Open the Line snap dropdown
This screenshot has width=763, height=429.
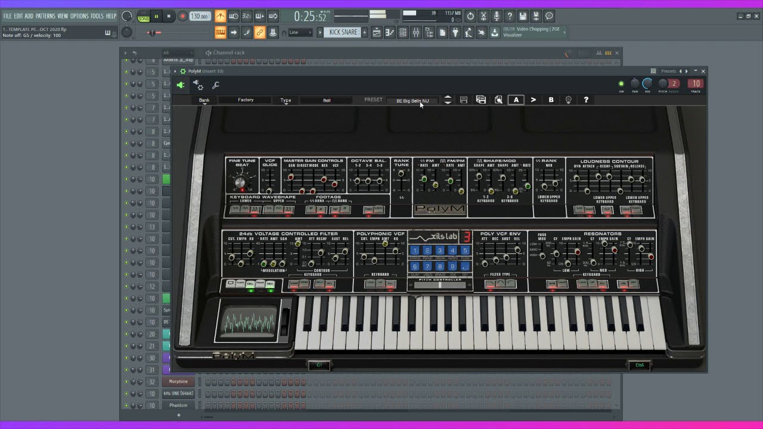tap(300, 33)
